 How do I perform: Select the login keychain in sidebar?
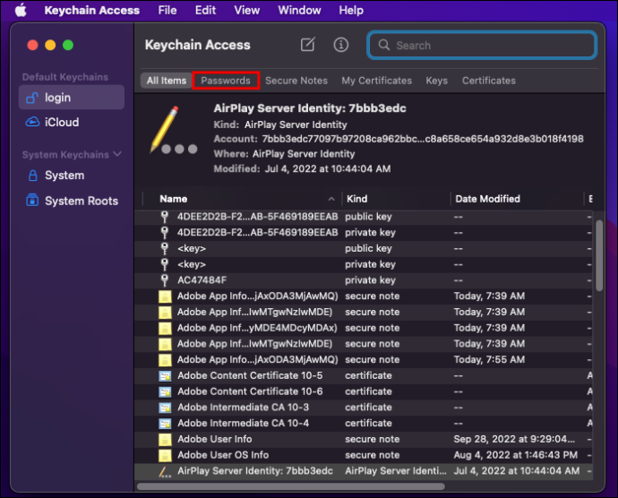click(x=72, y=98)
